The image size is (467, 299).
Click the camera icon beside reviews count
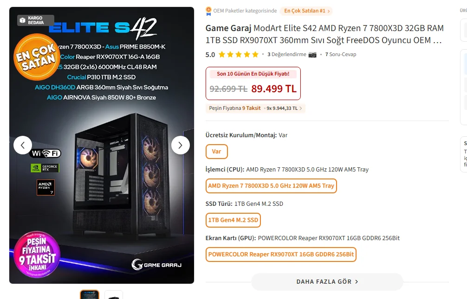pyautogui.click(x=312, y=55)
